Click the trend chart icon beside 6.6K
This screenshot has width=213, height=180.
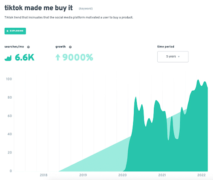8,58
